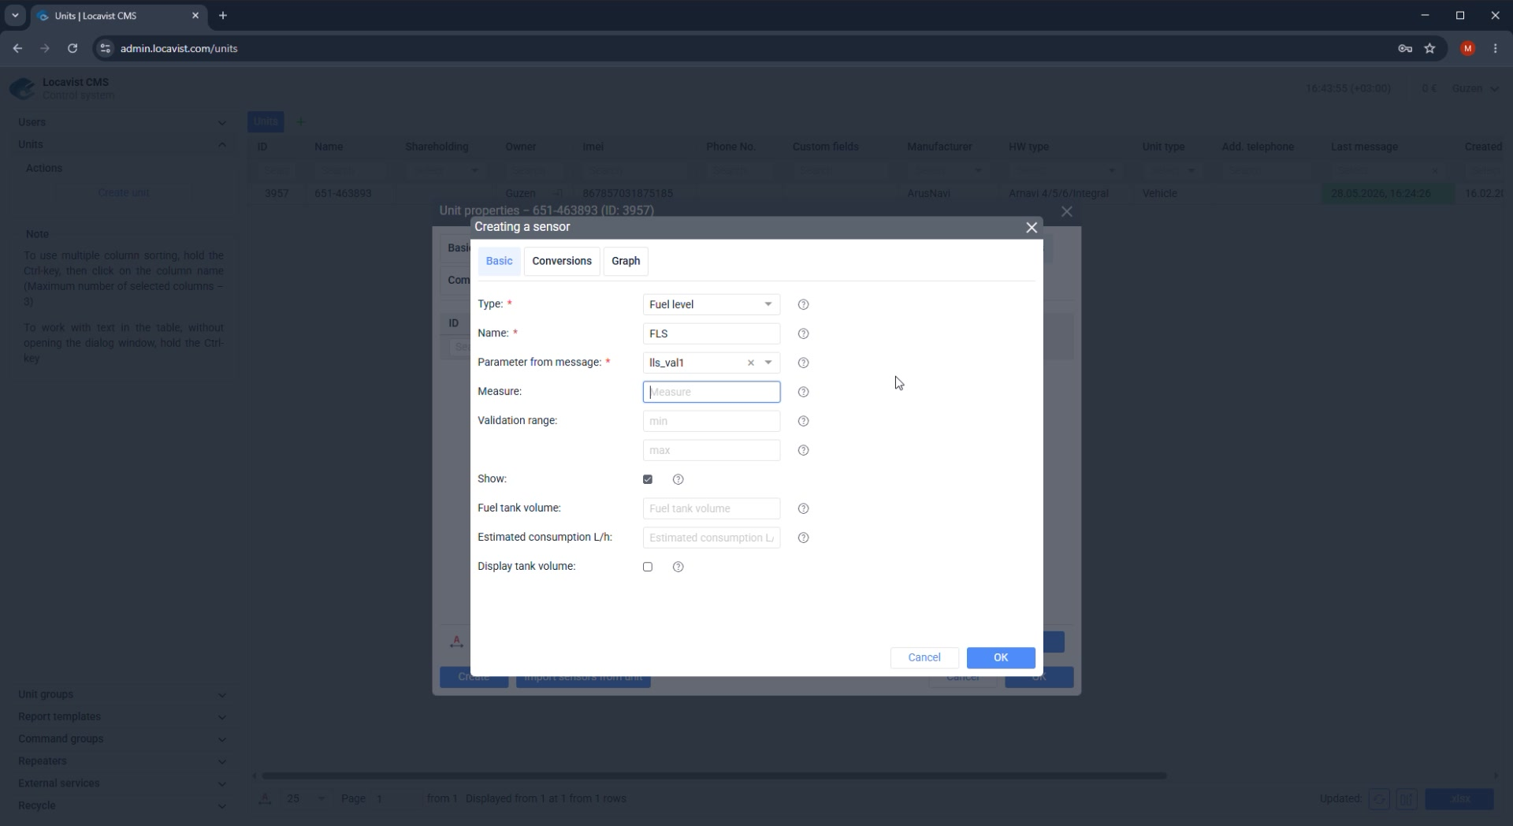The height and width of the screenshot is (826, 1513).
Task: Click into the Measure input field
Action: coord(711,393)
